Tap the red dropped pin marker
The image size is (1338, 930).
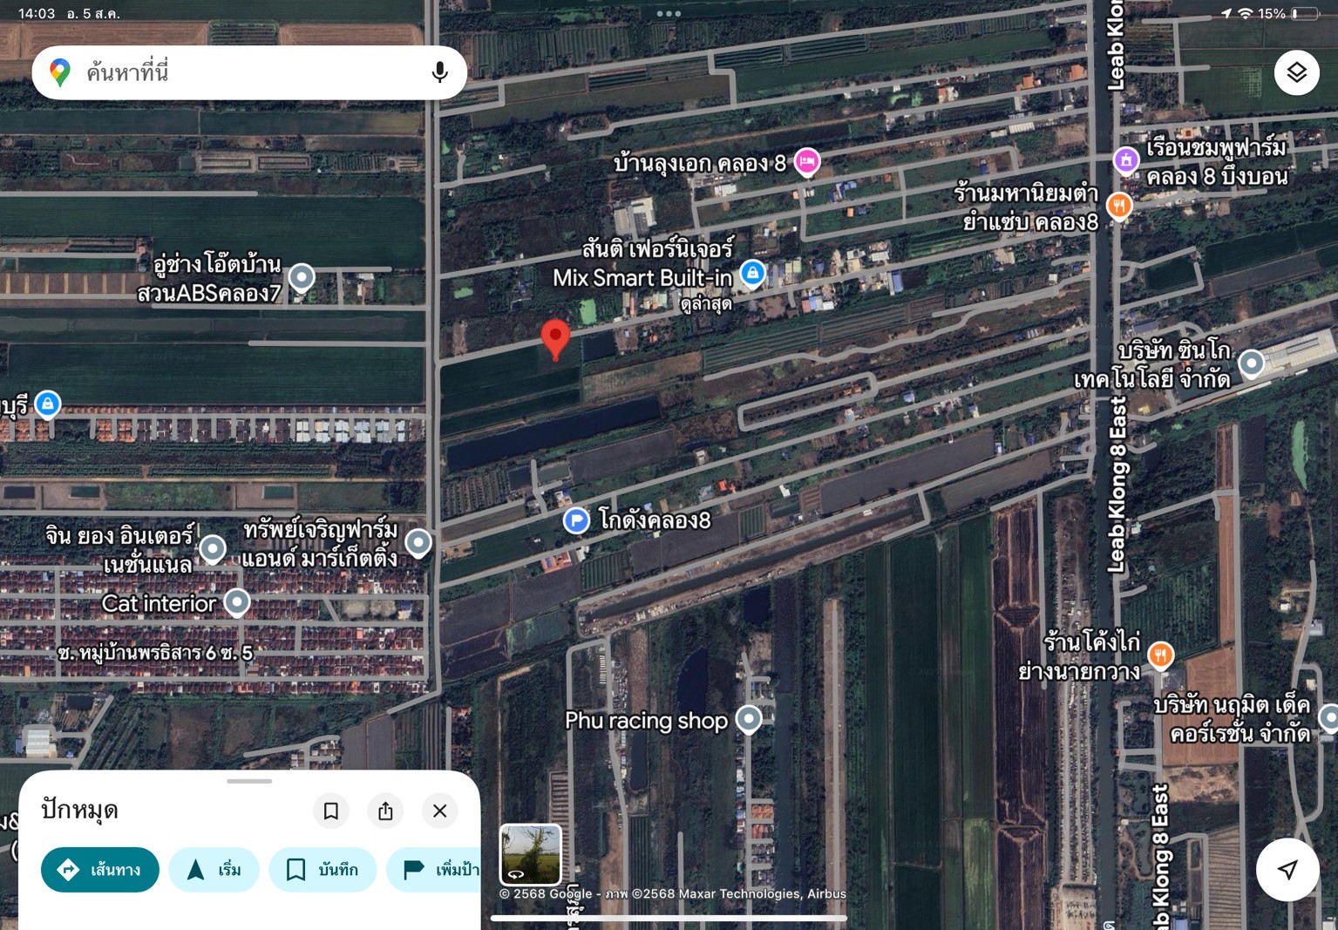coord(555,337)
